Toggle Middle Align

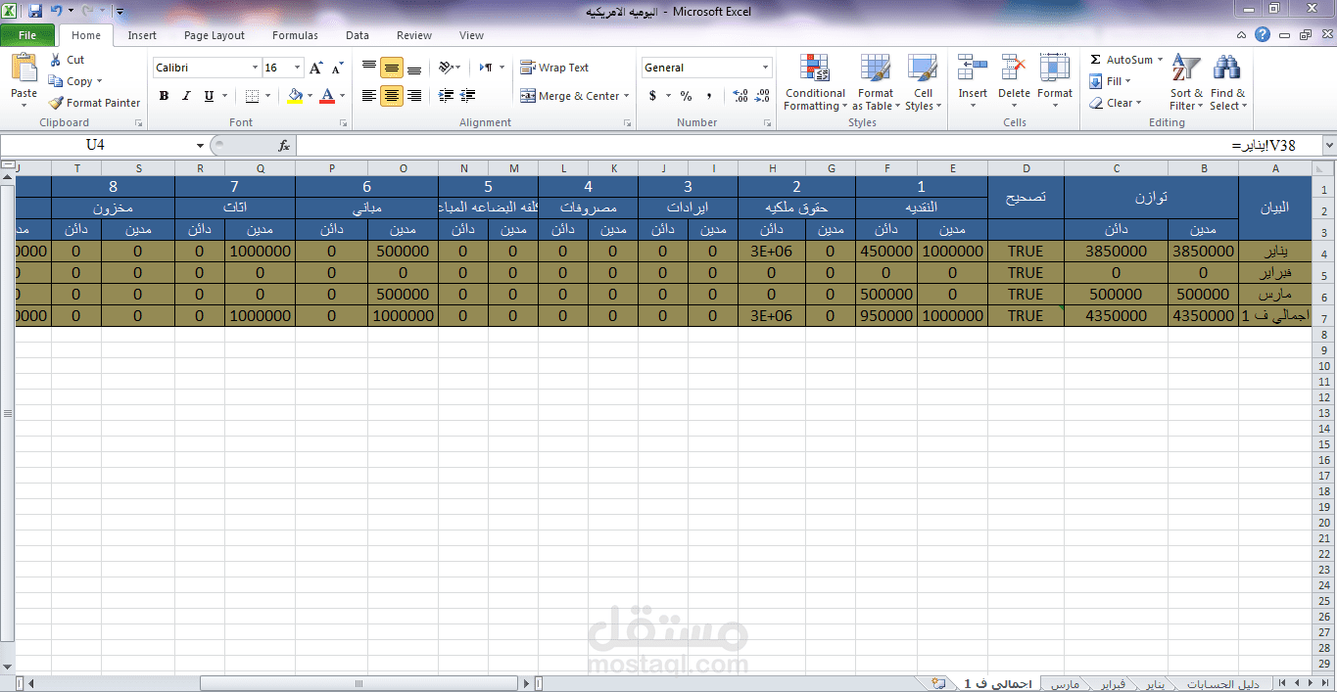click(x=392, y=68)
